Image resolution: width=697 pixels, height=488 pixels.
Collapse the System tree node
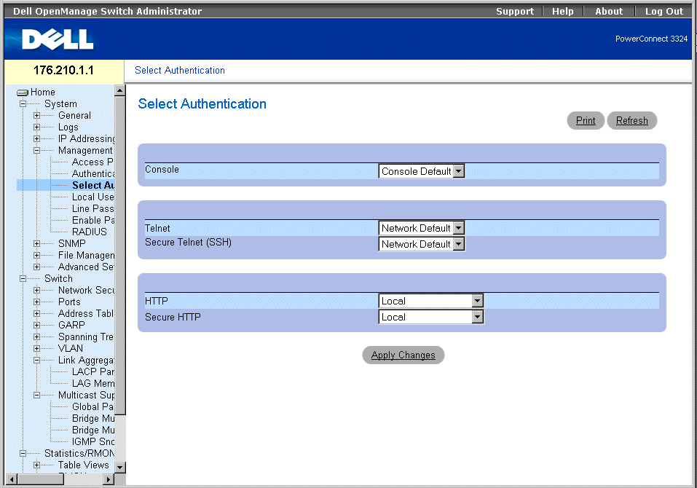click(23, 104)
